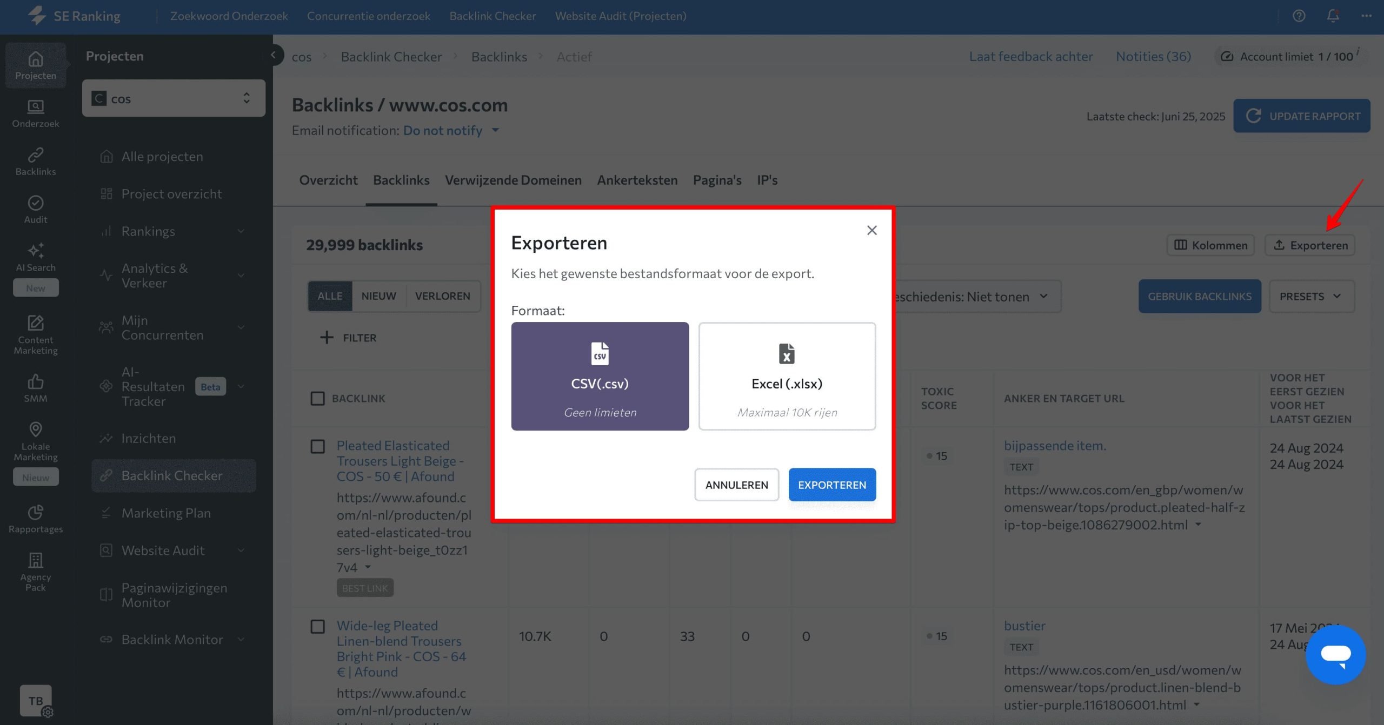The image size is (1384, 725).
Task: Click the ANNULEREN button
Action: (736, 485)
